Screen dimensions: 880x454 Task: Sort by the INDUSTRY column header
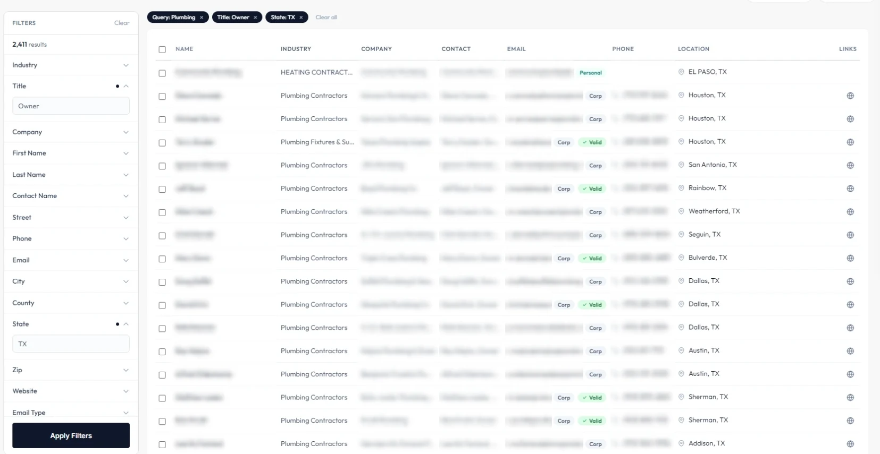coord(296,49)
